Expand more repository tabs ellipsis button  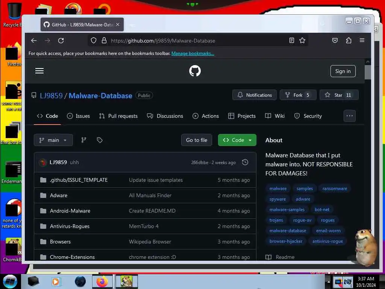click(349, 116)
